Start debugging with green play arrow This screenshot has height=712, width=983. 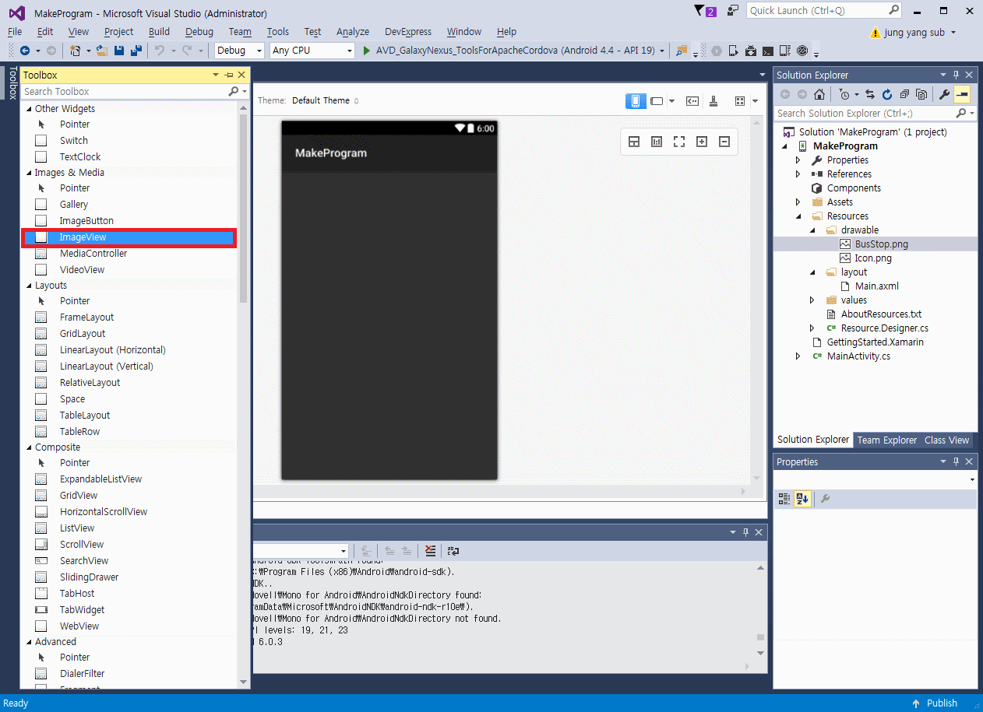pos(368,51)
